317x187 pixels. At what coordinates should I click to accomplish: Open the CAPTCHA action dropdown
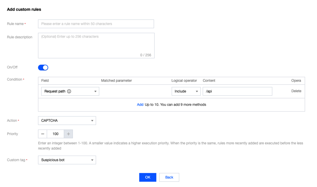pos(67,121)
